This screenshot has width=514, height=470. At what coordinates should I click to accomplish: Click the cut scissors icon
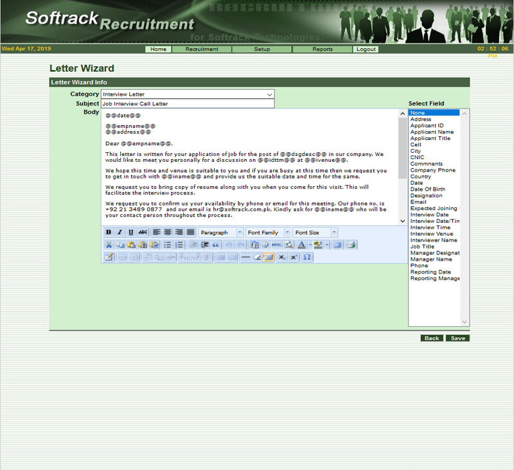109,245
